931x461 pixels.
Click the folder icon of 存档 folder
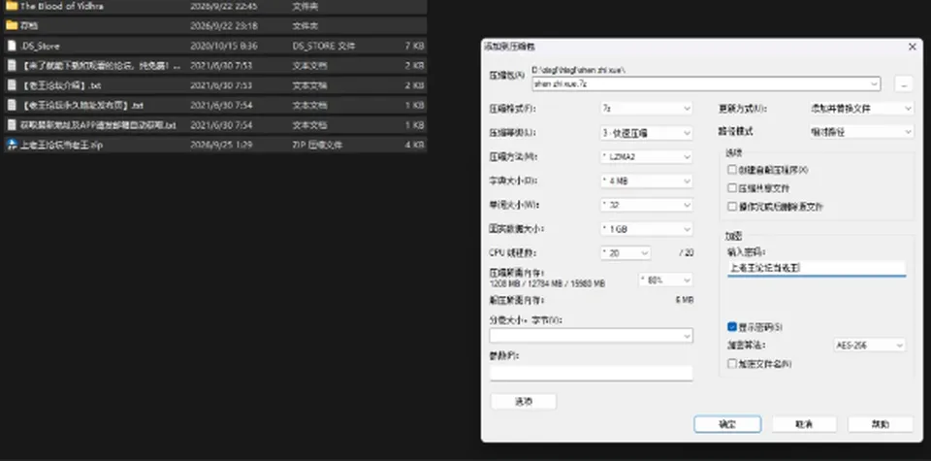click(12, 25)
